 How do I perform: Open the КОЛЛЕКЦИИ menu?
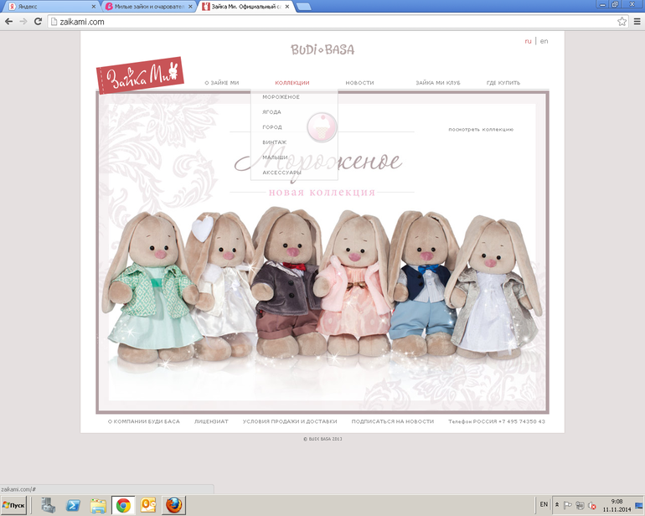point(292,83)
